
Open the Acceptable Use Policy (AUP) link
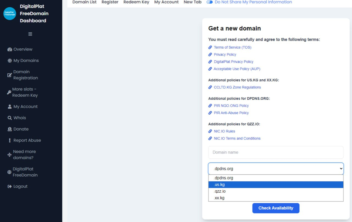(237, 69)
